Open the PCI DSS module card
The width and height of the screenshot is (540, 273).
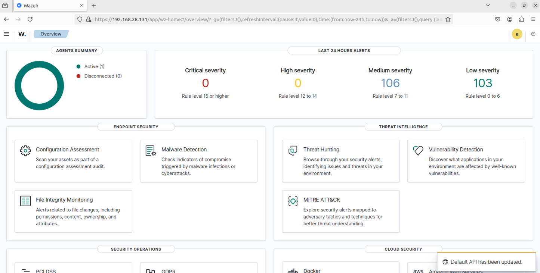(x=73, y=268)
